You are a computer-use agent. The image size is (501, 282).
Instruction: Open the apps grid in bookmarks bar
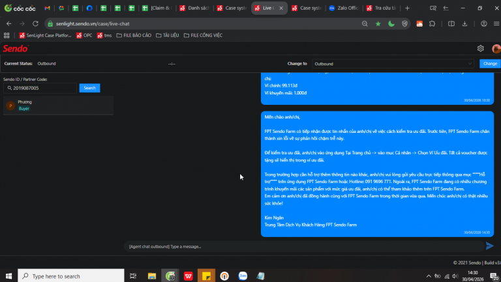point(7,35)
